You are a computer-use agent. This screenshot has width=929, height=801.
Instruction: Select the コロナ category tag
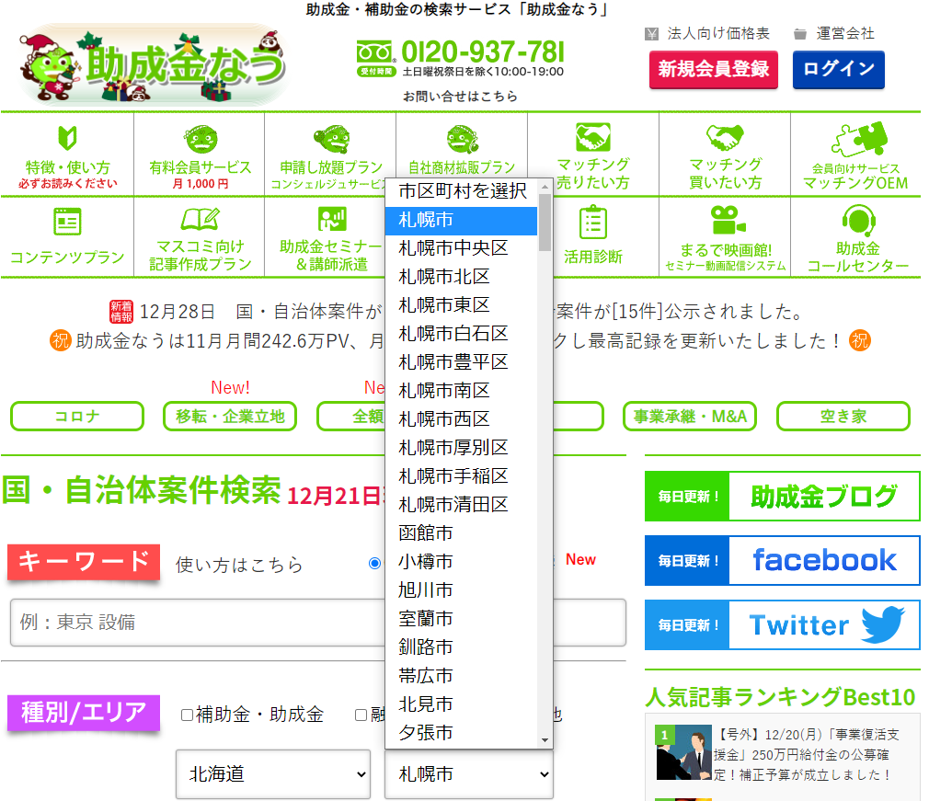click(x=77, y=416)
